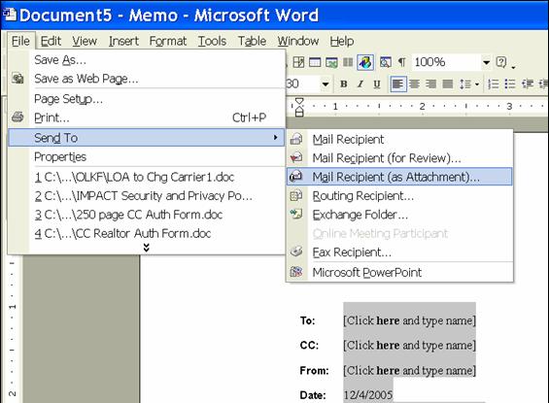Toggle Show/Hide paragraph marks

click(402, 62)
